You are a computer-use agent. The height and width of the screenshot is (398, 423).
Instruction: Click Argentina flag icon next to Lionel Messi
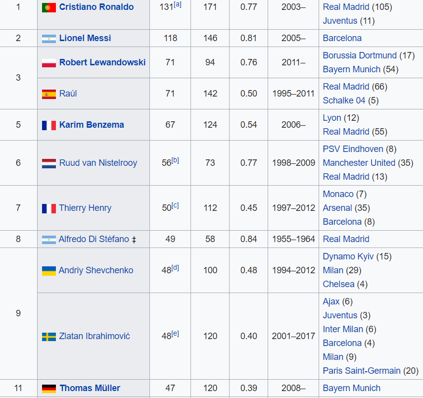(48, 39)
